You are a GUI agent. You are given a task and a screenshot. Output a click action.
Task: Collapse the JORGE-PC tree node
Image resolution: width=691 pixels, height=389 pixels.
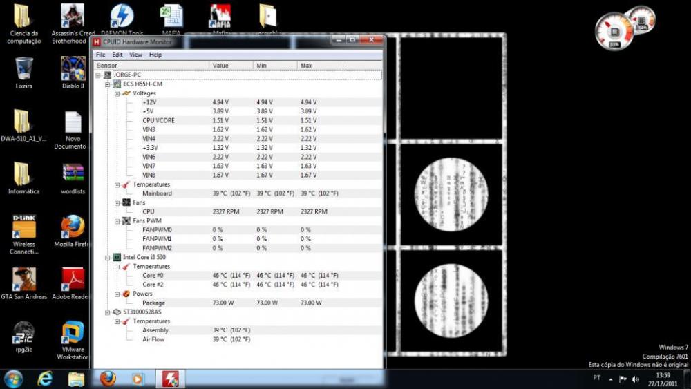click(x=99, y=75)
